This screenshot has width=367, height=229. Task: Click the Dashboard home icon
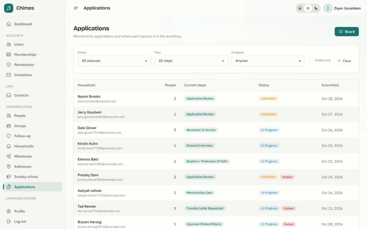coord(9,24)
